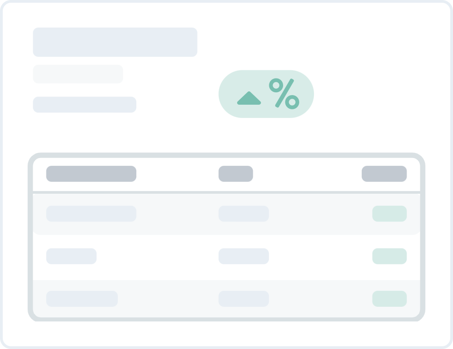Select the middle cell in the second row
Screen dimensions: 453x349
(x=244, y=256)
